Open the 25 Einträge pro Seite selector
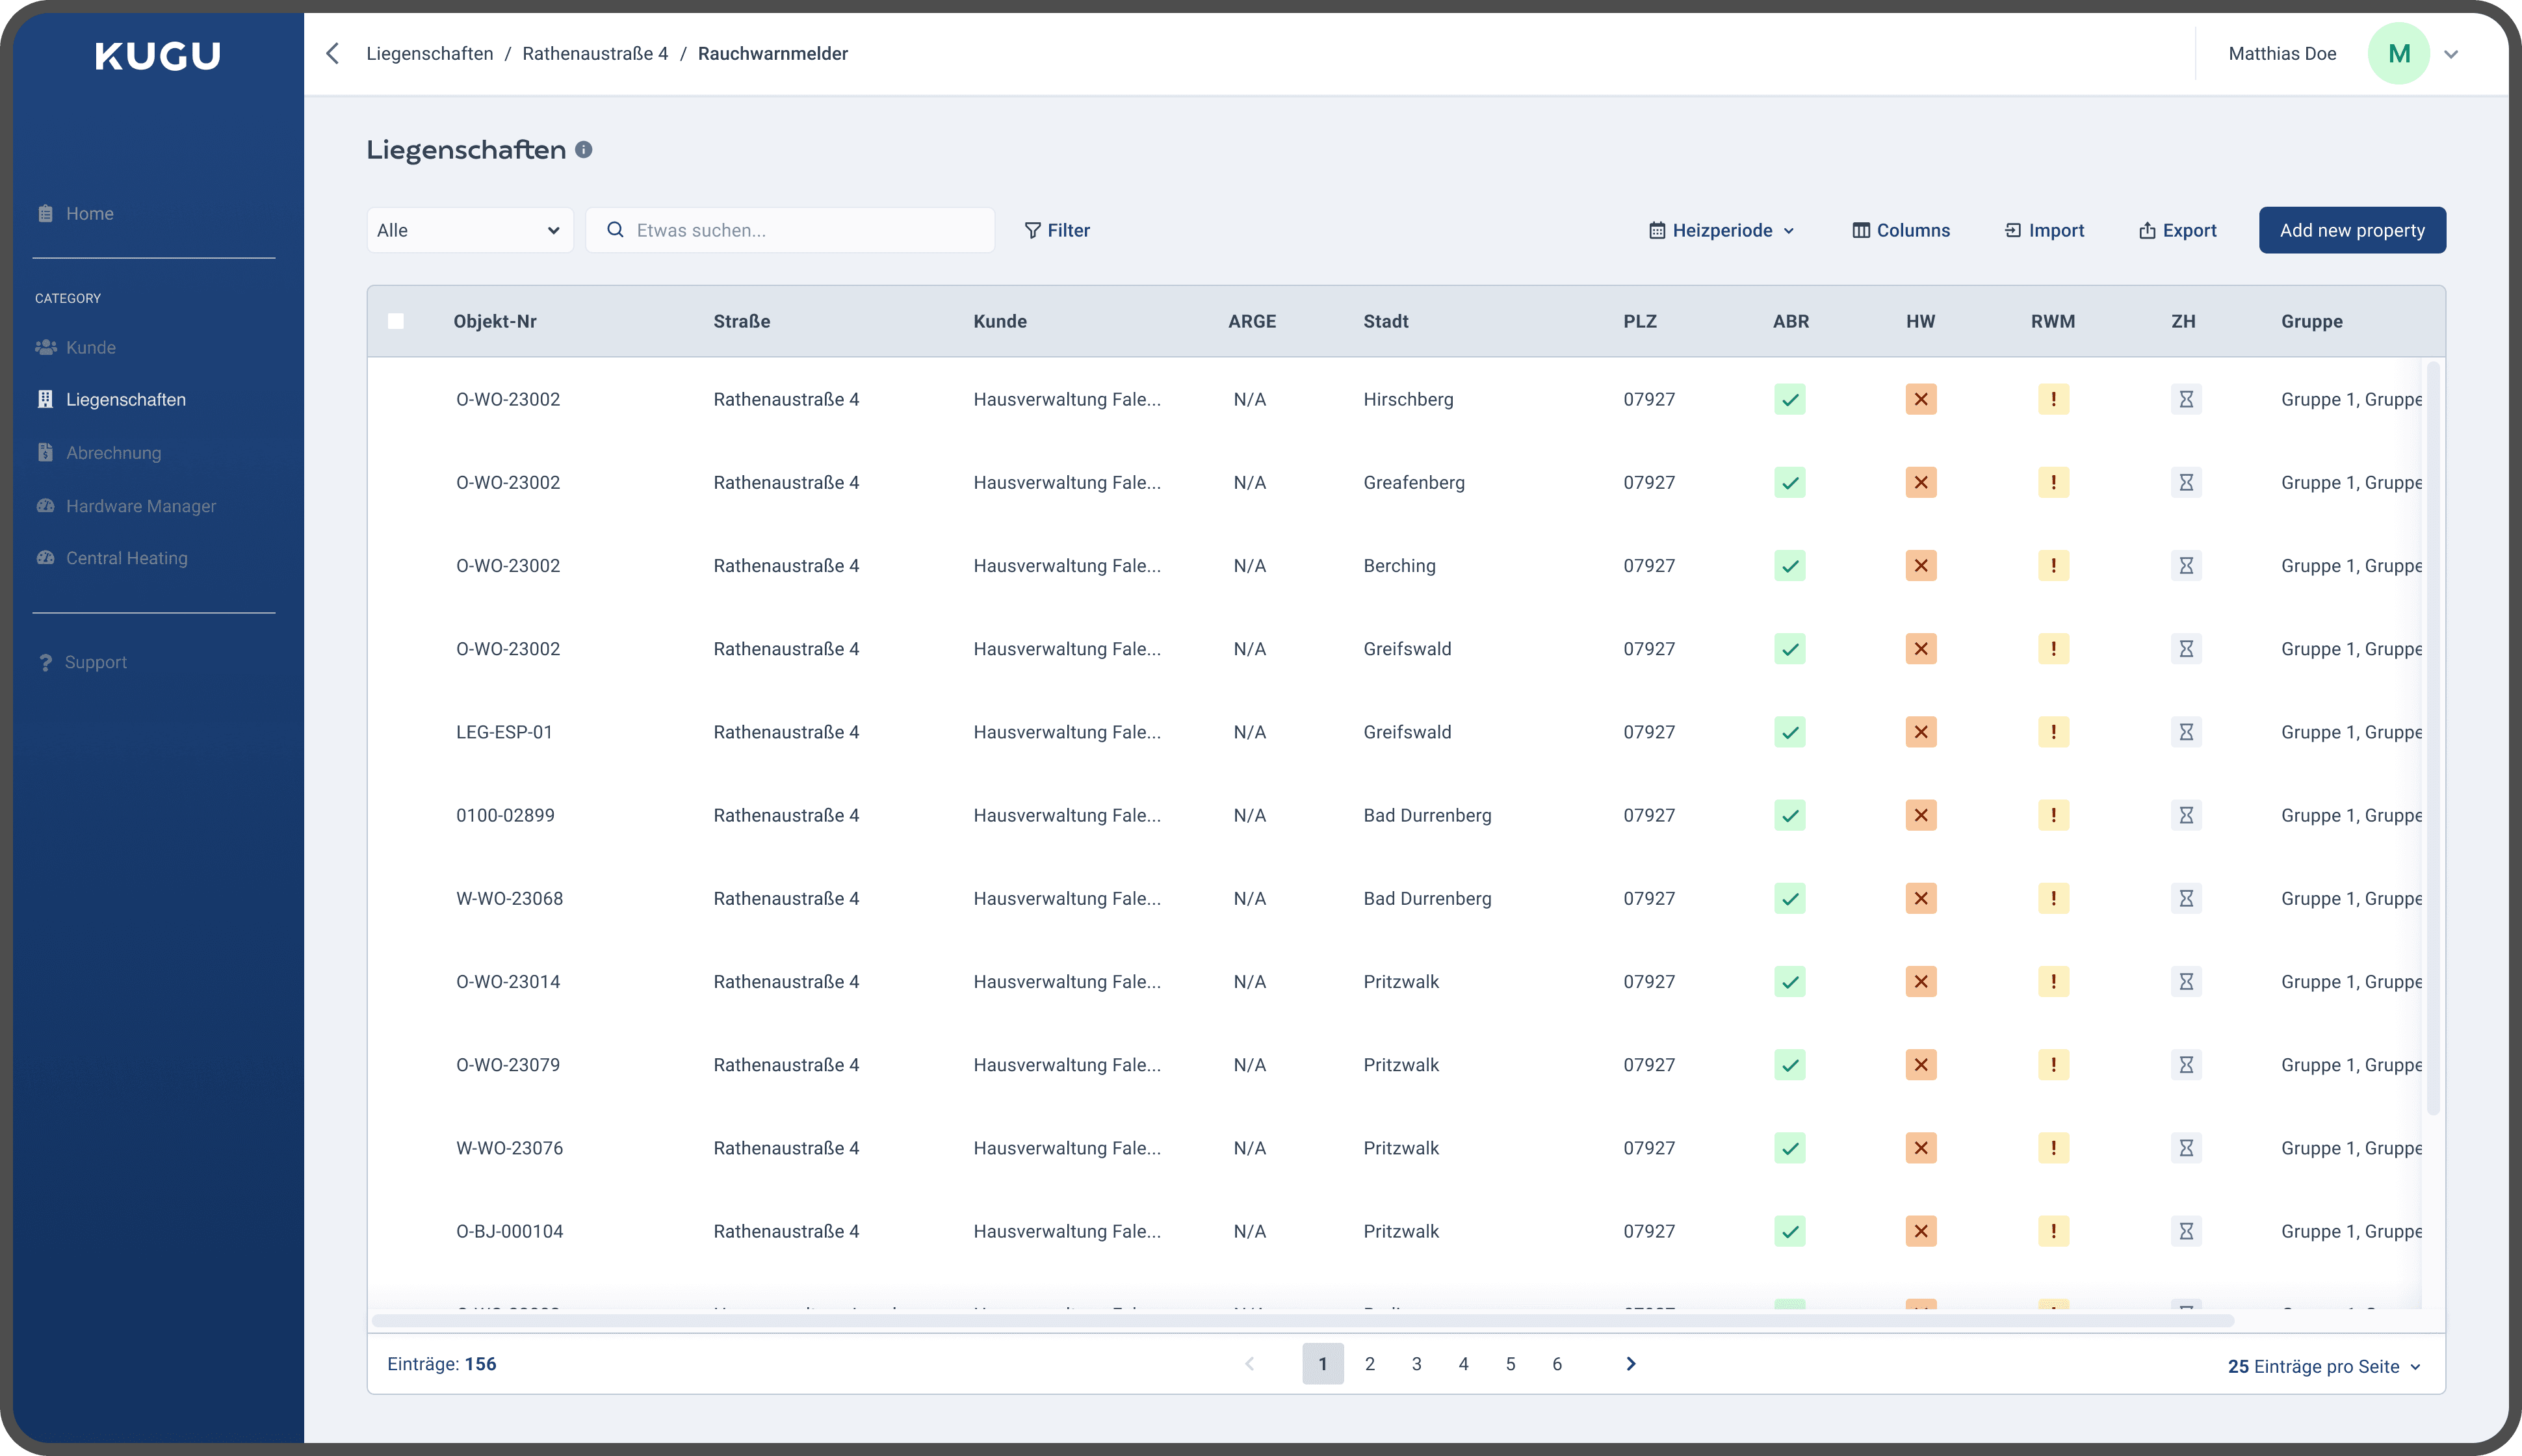2522x1456 pixels. pos(2323,1367)
